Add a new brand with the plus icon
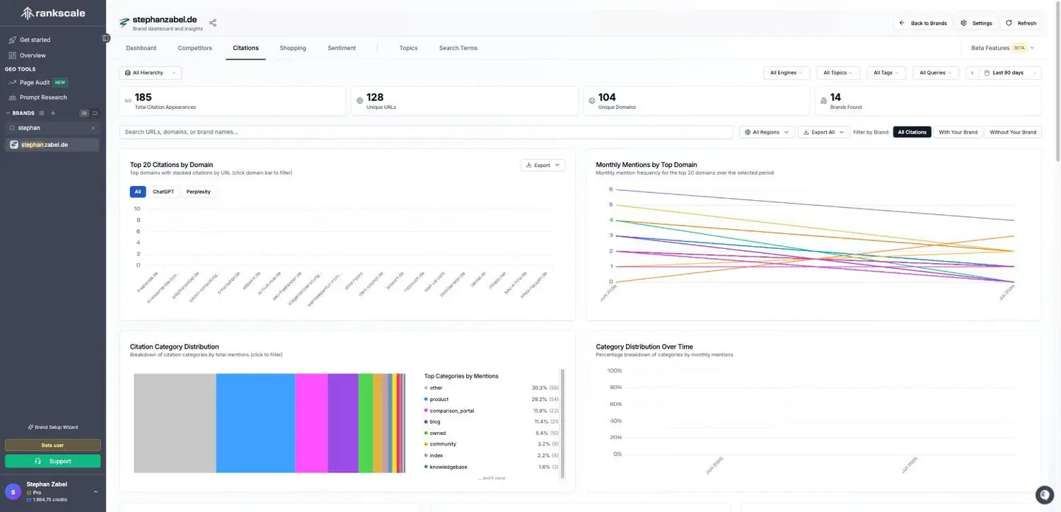The width and height of the screenshot is (1061, 512). (x=53, y=113)
